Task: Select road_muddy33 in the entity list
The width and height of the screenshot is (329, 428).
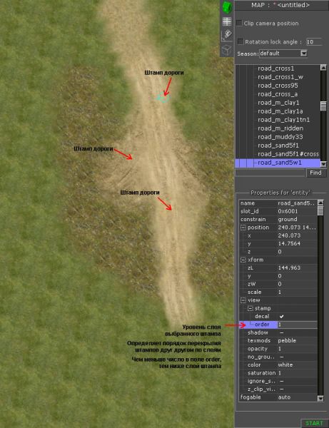Action: click(x=280, y=137)
